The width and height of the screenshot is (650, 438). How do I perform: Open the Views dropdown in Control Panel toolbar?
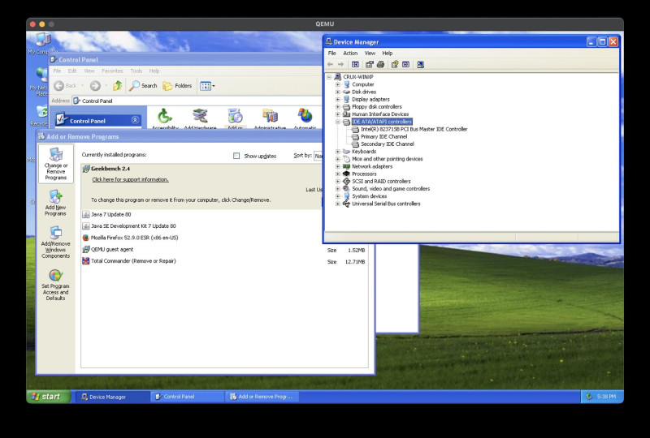click(x=207, y=86)
